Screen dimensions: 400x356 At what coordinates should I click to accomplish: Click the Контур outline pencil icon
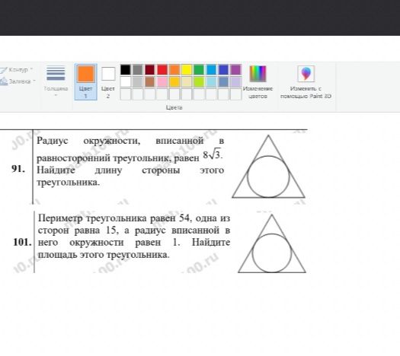point(4,70)
